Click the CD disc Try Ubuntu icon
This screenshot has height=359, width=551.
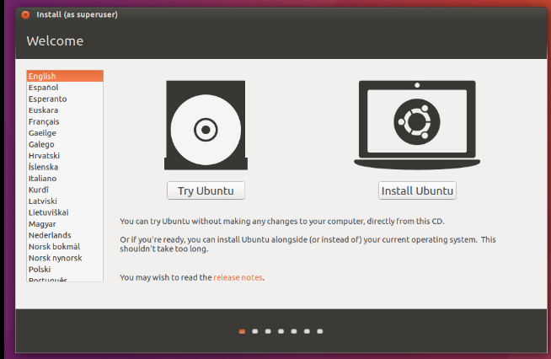point(206,126)
